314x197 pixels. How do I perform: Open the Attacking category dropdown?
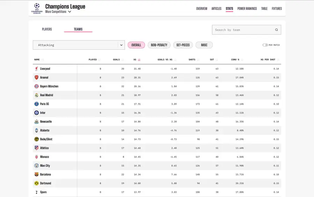pos(79,45)
